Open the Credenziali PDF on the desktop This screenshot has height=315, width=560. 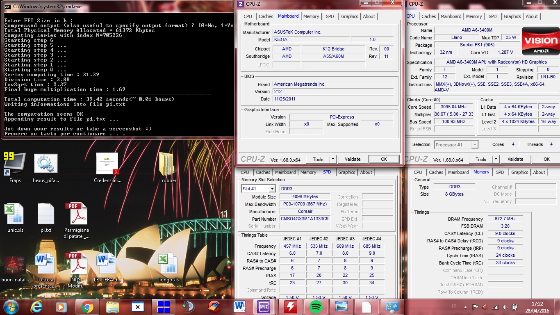[107, 167]
